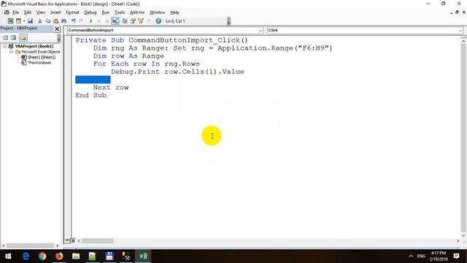Run the macro with the green play icon
The height and width of the screenshot is (263, 467).
click(x=90, y=21)
